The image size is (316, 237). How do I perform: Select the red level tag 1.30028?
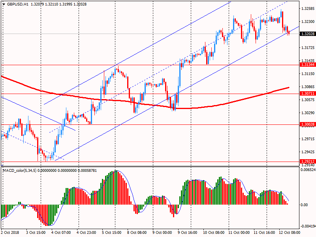pos(308,124)
